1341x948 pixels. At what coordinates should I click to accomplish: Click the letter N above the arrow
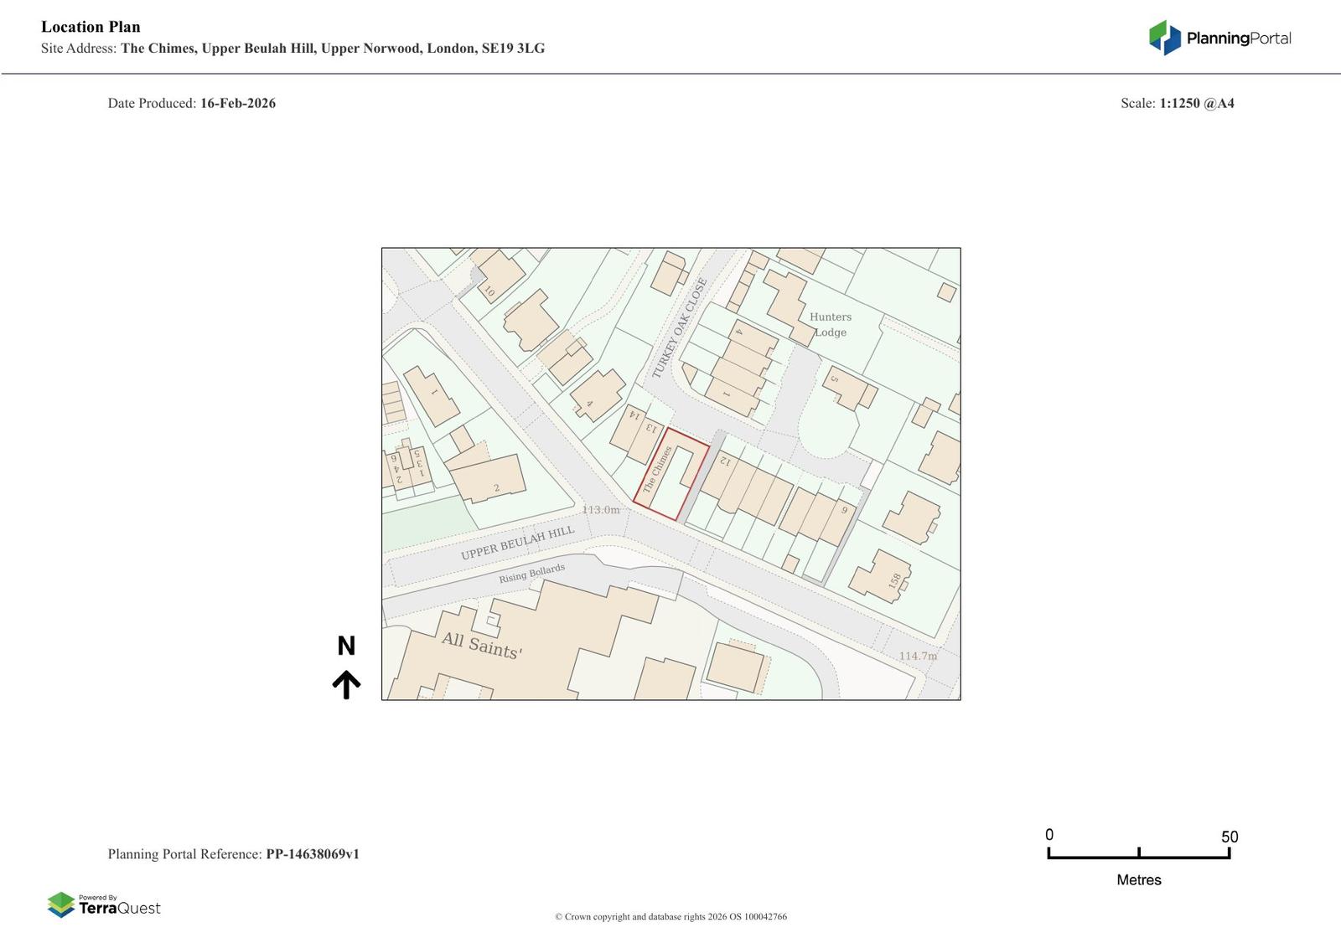tap(346, 646)
